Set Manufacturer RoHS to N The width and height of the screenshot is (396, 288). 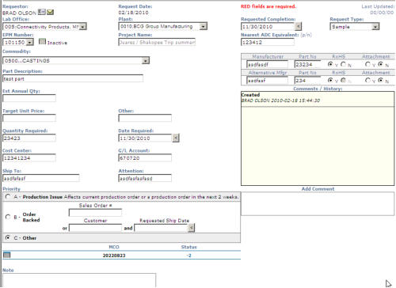pyautogui.click(x=343, y=64)
